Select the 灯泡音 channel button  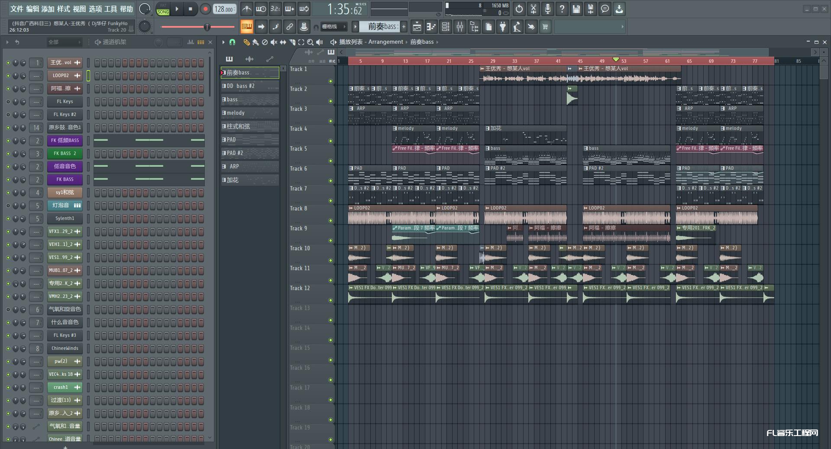click(x=65, y=205)
